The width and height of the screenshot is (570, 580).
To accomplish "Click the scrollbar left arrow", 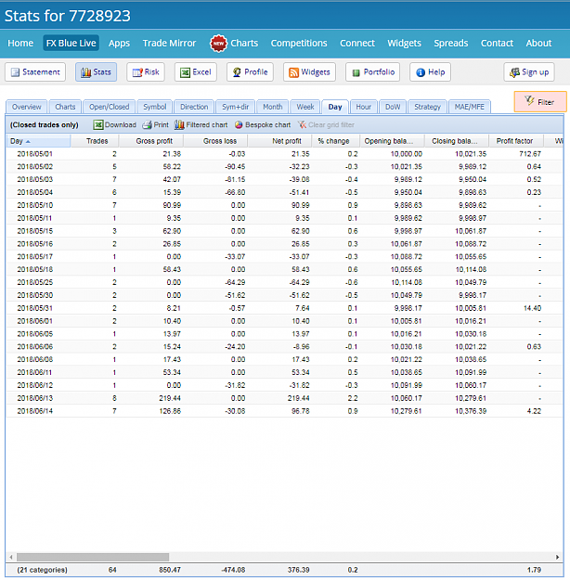I will tap(11, 557).
